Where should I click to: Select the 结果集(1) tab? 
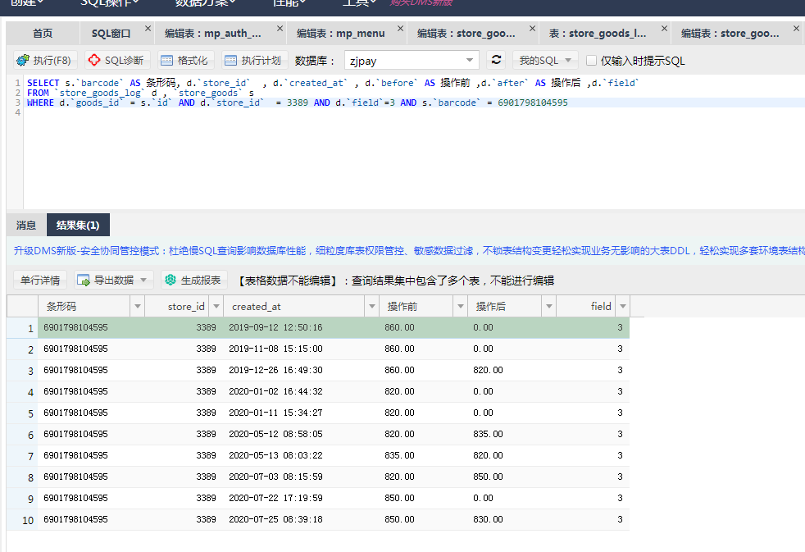(x=78, y=225)
